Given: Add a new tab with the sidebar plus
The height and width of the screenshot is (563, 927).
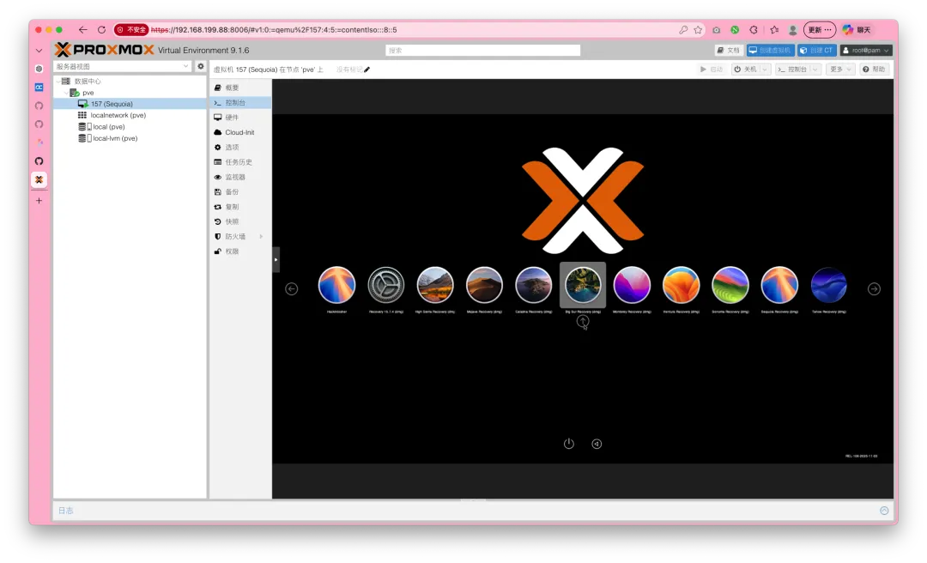Looking at the screenshot, I should click(39, 201).
